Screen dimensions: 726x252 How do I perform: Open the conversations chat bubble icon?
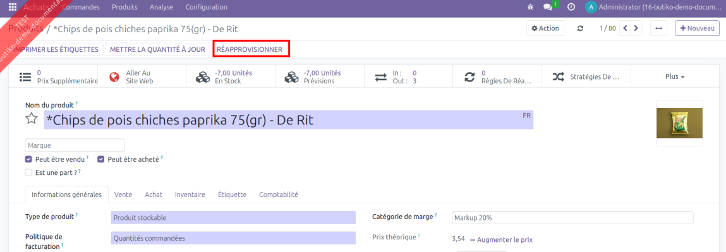click(548, 7)
